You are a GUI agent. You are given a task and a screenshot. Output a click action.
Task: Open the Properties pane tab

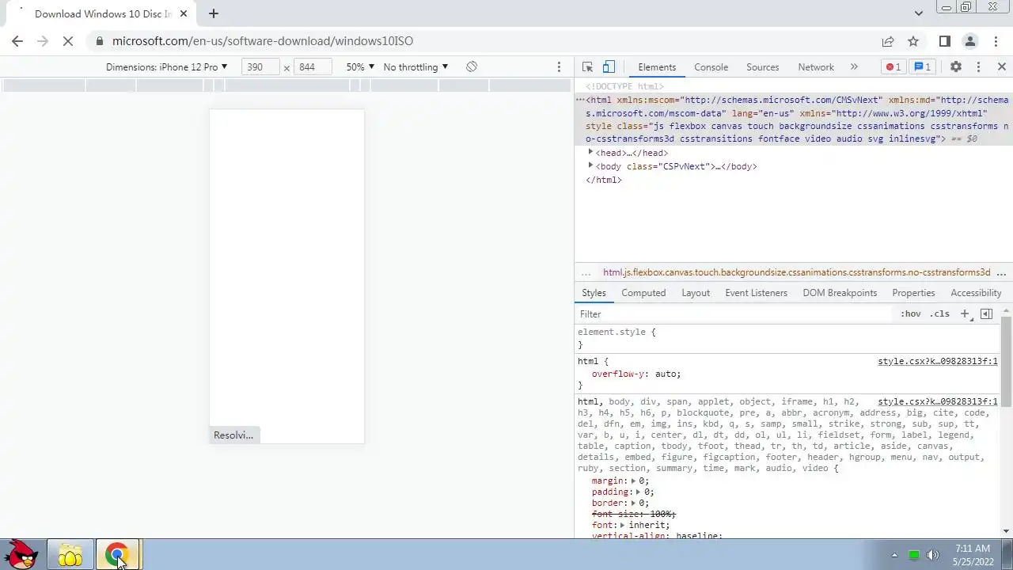913,293
